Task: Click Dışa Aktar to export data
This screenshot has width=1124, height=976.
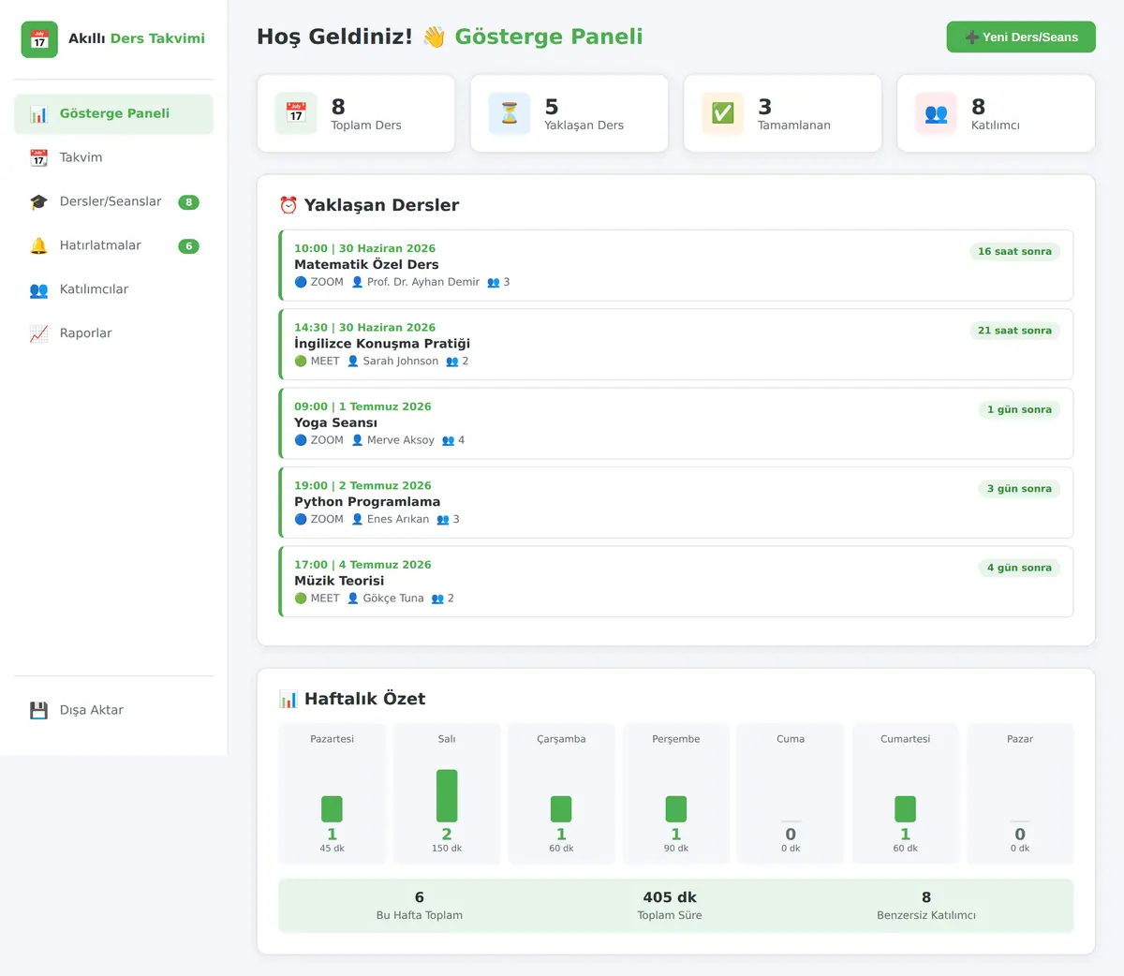Action: pyautogui.click(x=113, y=711)
